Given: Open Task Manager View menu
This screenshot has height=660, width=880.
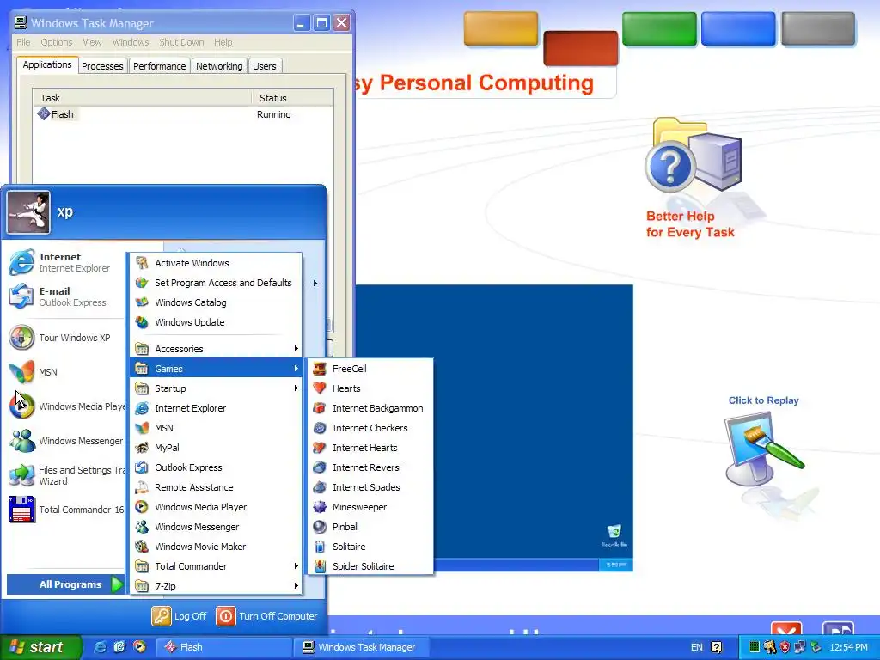Looking at the screenshot, I should click(92, 42).
